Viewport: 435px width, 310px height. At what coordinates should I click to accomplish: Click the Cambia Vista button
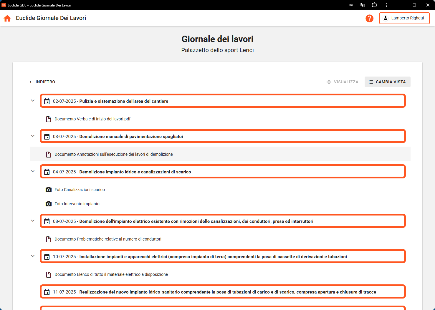coord(387,82)
